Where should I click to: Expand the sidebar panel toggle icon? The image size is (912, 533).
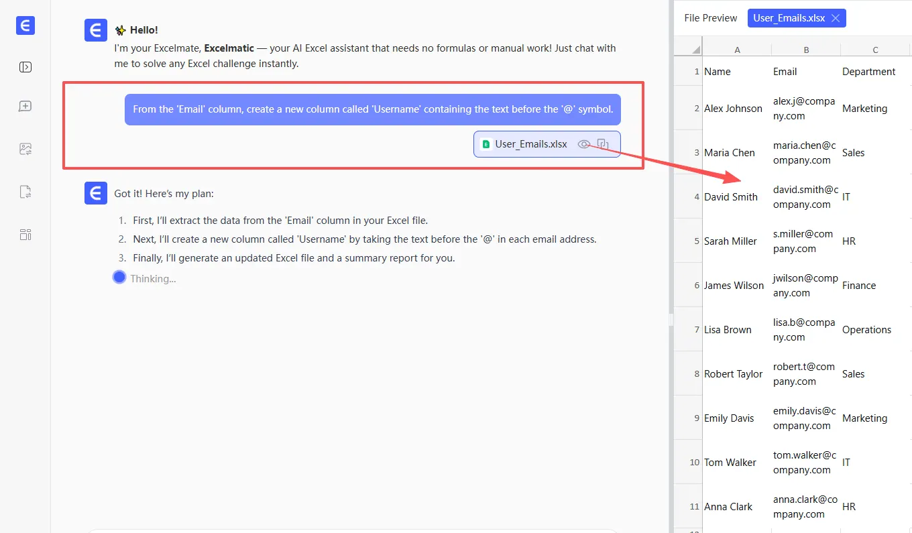25,67
